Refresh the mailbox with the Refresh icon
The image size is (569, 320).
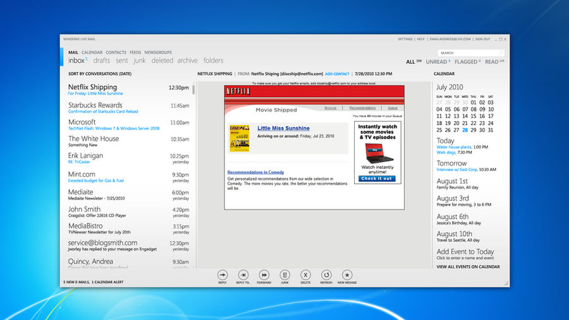(x=326, y=275)
